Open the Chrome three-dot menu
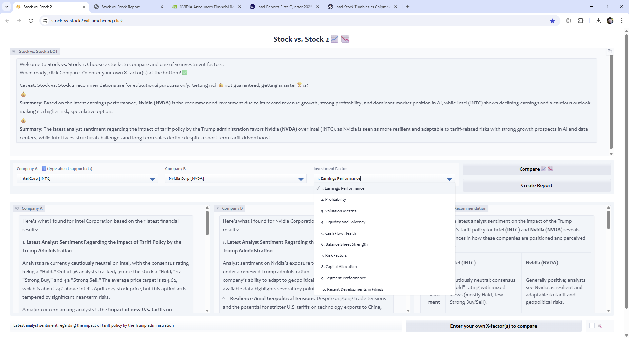Viewport: 629px width, 338px height. (622, 21)
